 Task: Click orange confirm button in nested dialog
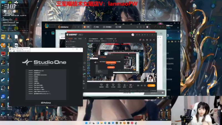(111, 67)
